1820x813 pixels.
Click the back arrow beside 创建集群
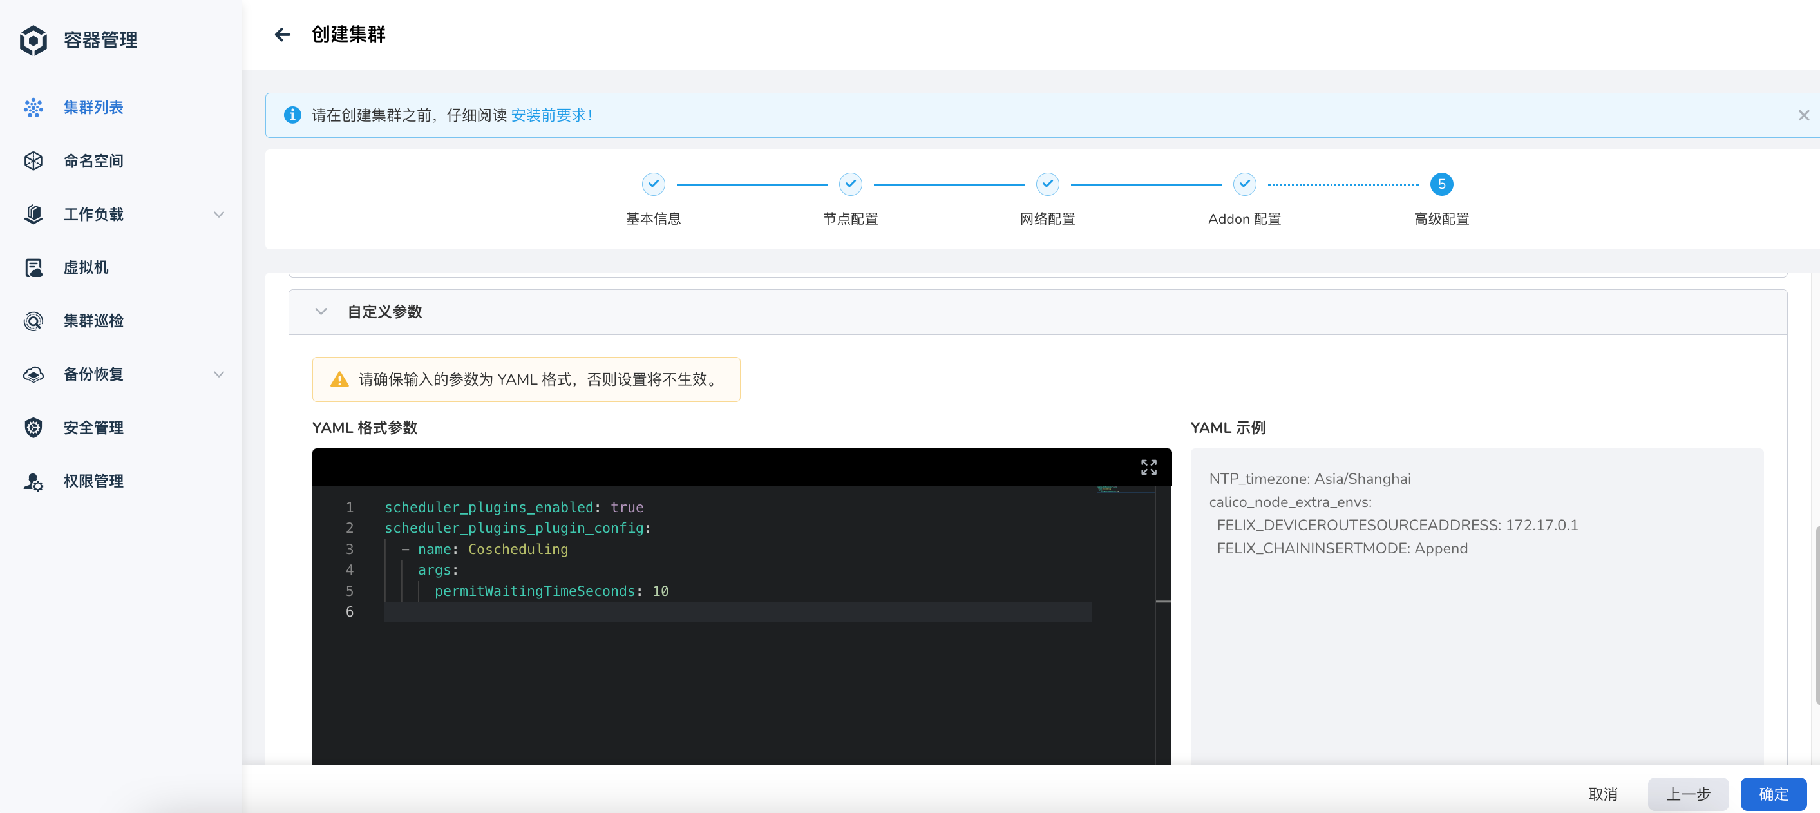(282, 34)
